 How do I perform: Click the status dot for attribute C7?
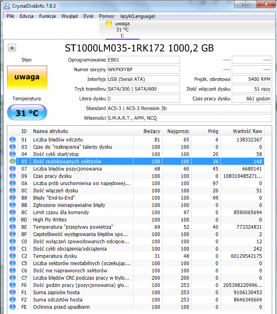click(13, 278)
